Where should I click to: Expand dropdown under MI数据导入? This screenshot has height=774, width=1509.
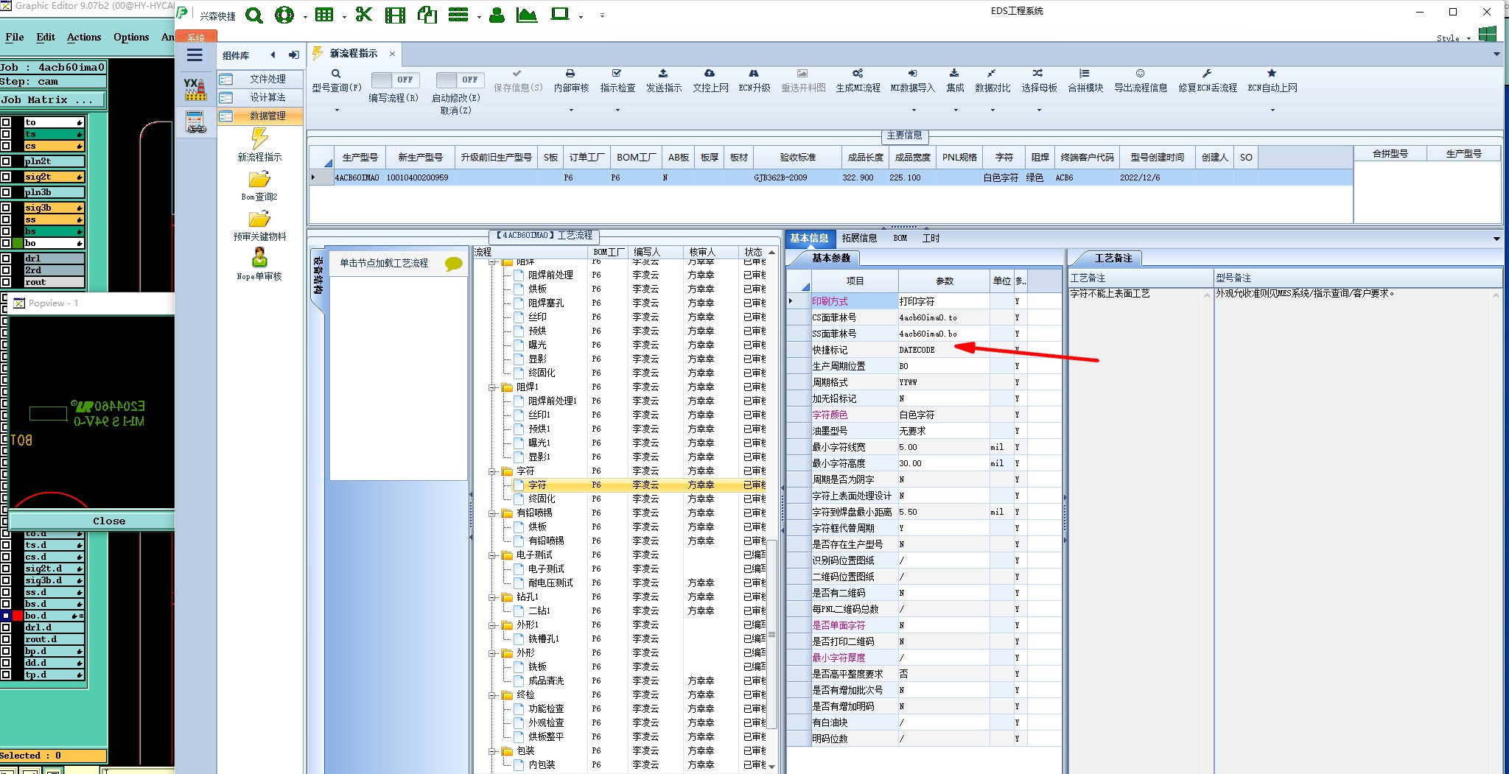(x=914, y=110)
